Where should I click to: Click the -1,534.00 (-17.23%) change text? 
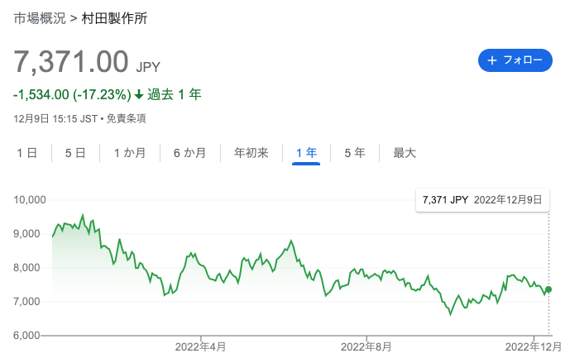[x=72, y=95]
